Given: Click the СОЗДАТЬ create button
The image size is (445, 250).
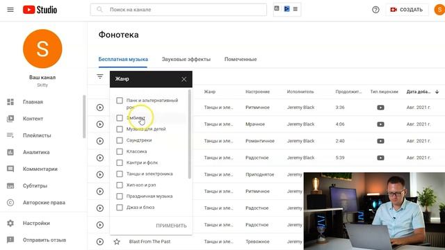Looking at the screenshot, I should tap(407, 10).
